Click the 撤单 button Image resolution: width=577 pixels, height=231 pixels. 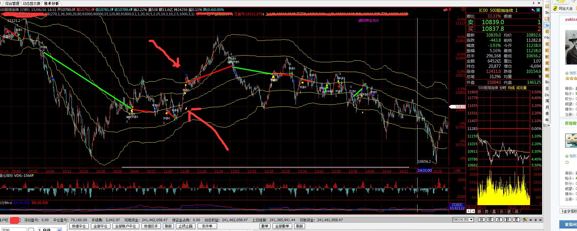(265, 226)
